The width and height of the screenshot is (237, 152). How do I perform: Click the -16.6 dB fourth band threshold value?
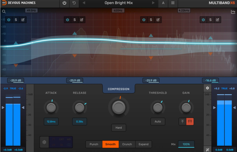[210, 81]
